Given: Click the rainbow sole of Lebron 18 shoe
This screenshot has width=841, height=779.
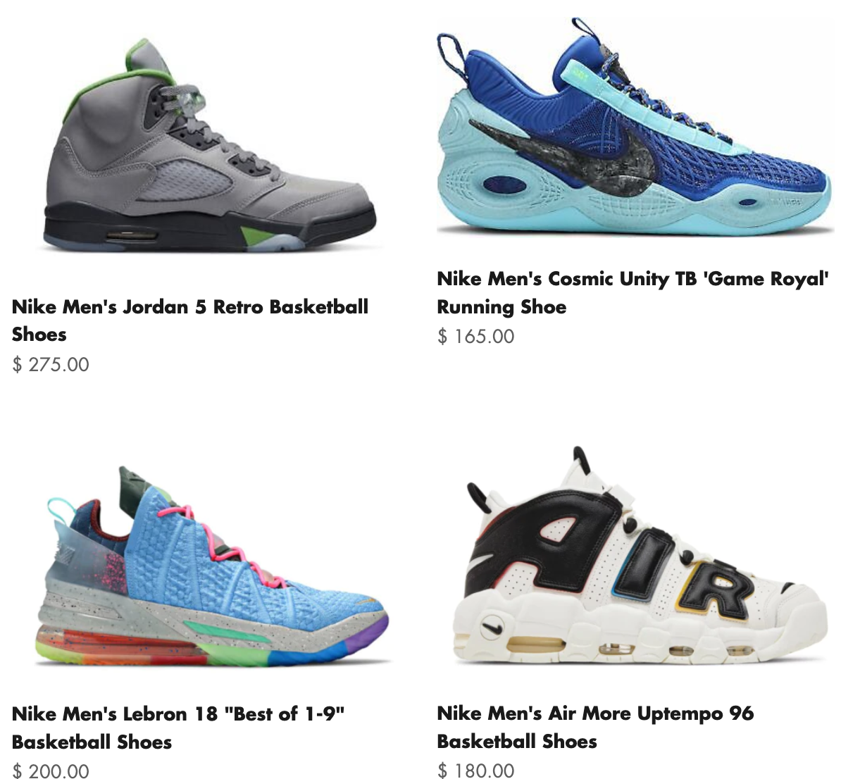Looking at the screenshot, I should [212, 644].
